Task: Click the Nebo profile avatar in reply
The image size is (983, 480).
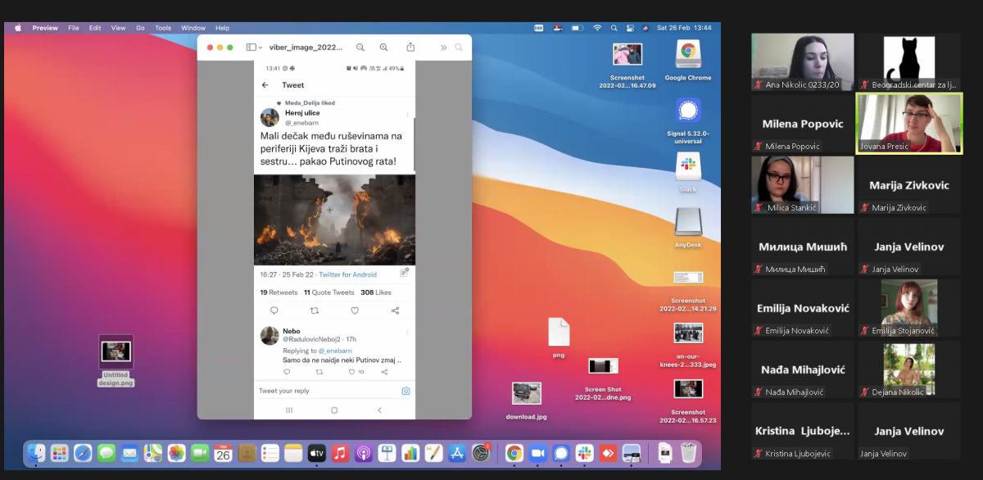Action: (270, 335)
